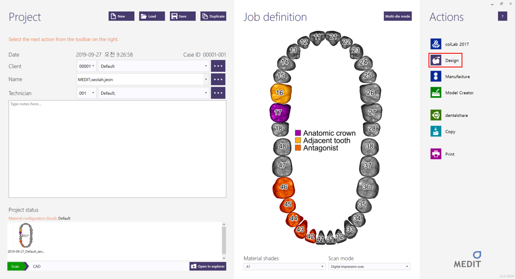This screenshot has height=279, width=516.
Task: Select tooth 47 on the chart
Action: point(282,166)
